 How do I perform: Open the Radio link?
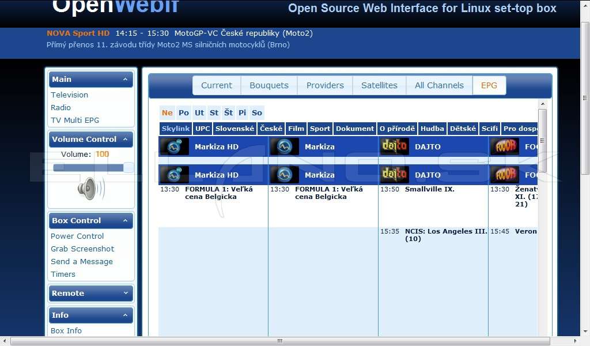pyautogui.click(x=60, y=108)
